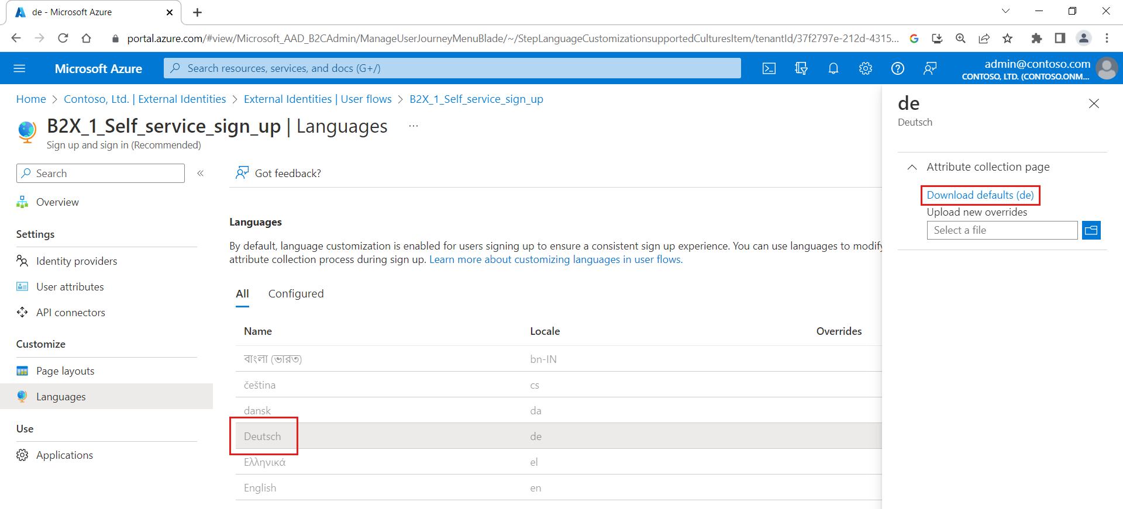Screen dimensions: 1123x509
Task: Collapse the Attribute collection page section
Action: [x=912, y=167]
